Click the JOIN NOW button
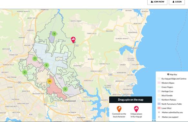The image size is (188, 122). point(157,2)
